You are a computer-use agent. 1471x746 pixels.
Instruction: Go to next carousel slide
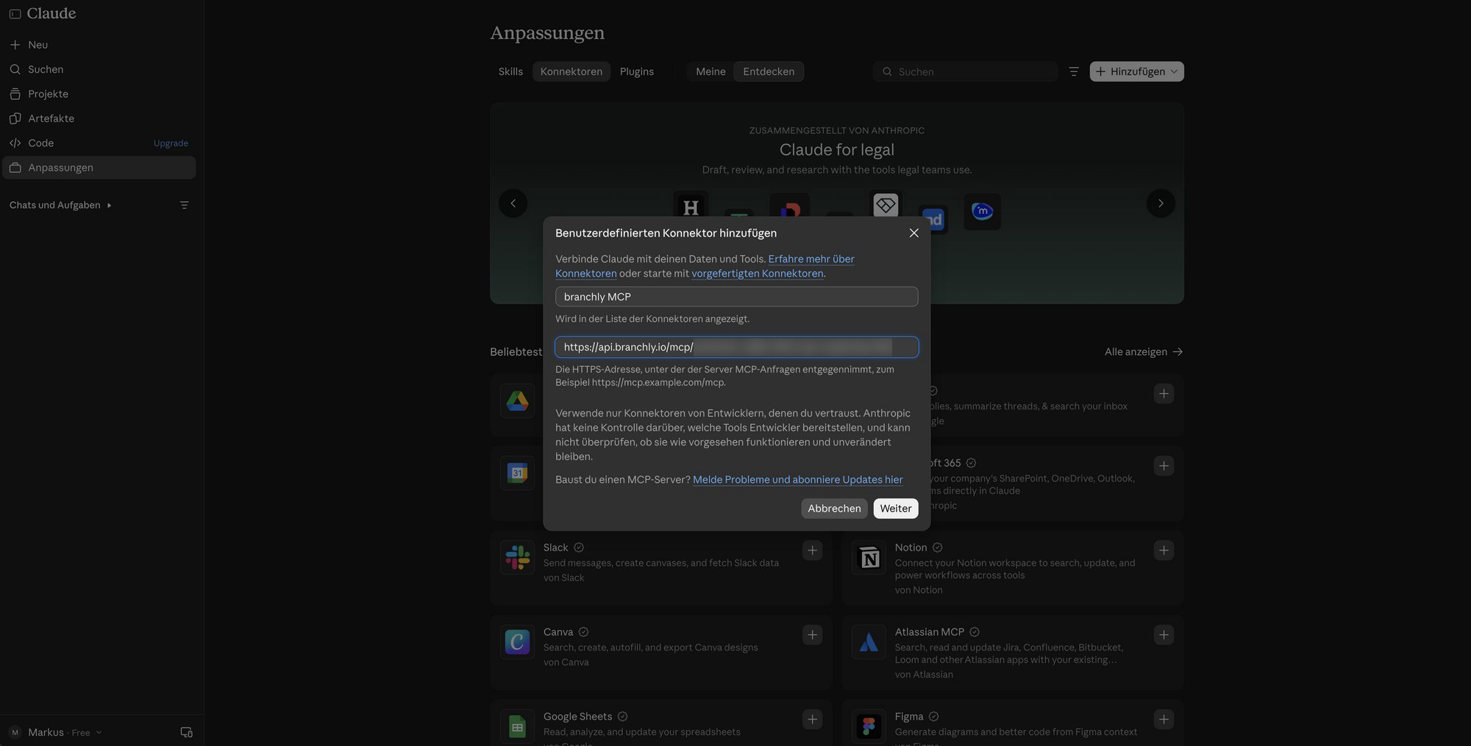pyautogui.click(x=1161, y=204)
